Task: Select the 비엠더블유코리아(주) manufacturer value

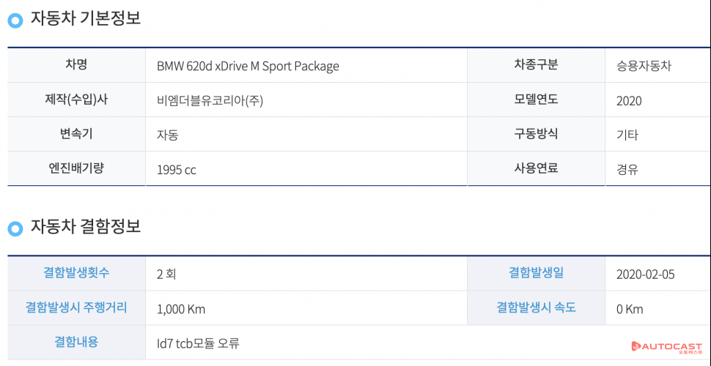Action: tap(210, 100)
